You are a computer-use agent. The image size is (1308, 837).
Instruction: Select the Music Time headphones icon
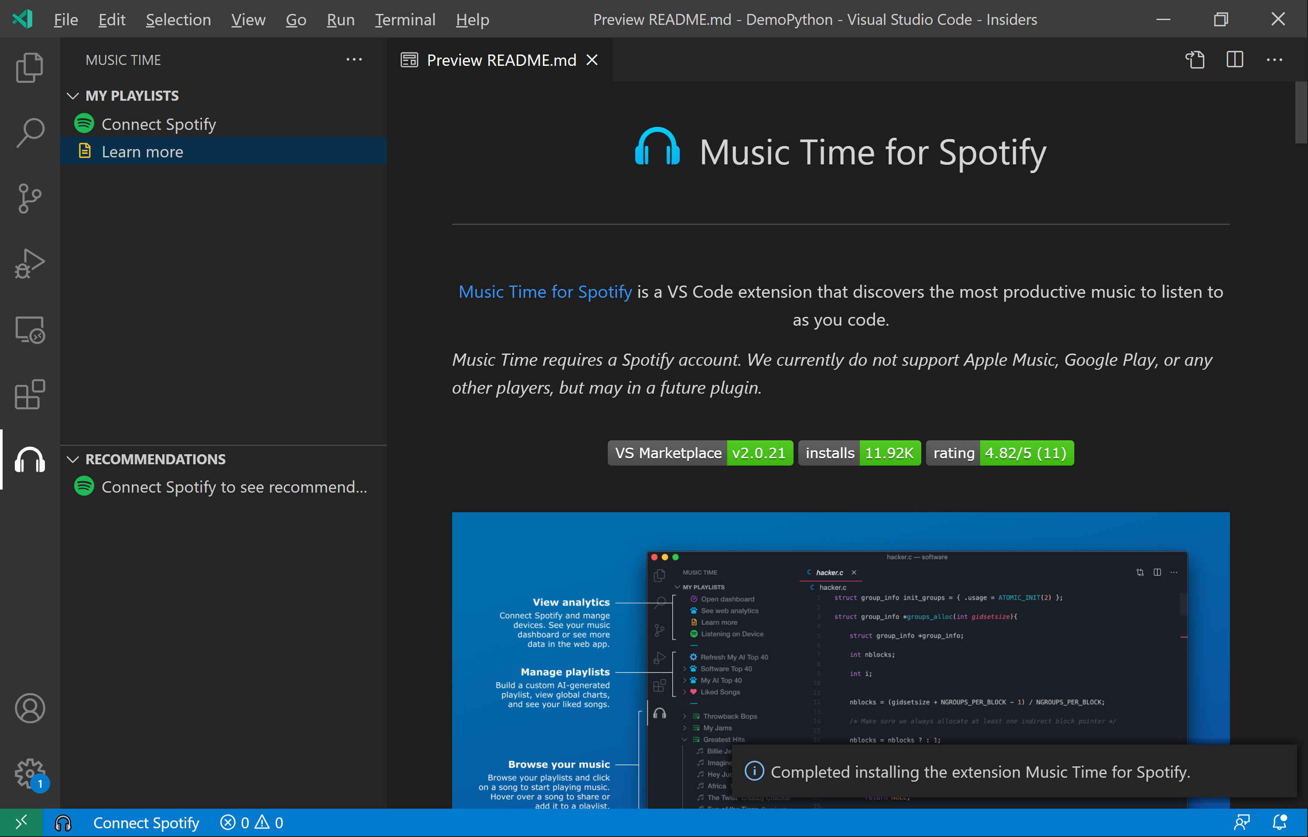(29, 459)
